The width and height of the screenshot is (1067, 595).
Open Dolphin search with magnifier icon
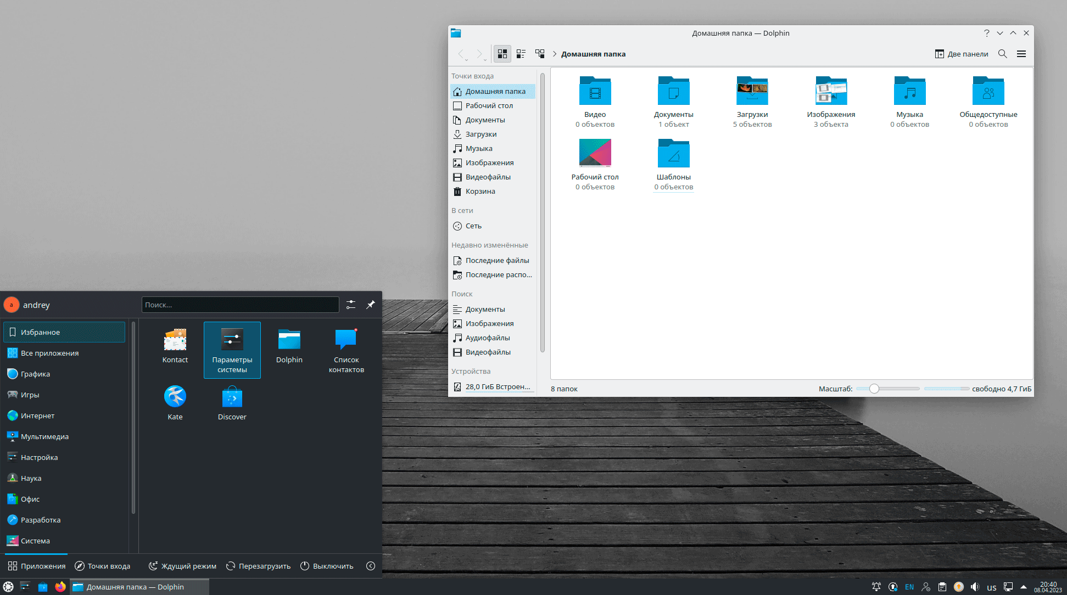tap(1002, 54)
